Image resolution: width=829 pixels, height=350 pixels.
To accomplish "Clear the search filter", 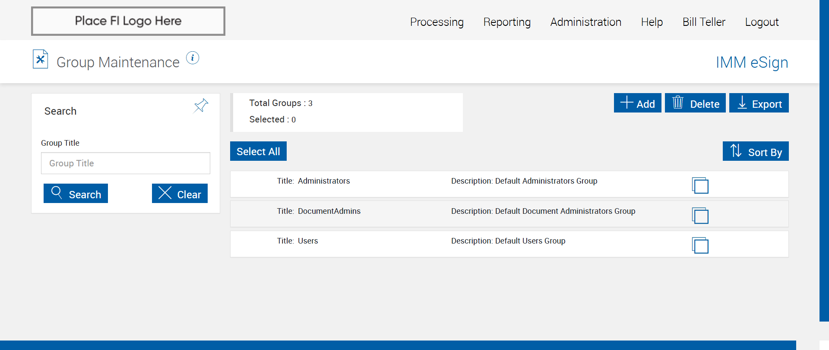I will pyautogui.click(x=180, y=194).
